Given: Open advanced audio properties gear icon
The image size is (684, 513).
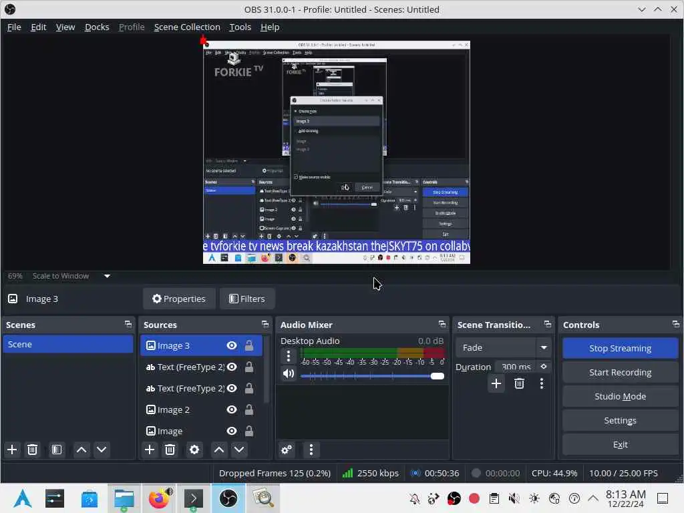Looking at the screenshot, I should [x=287, y=450].
